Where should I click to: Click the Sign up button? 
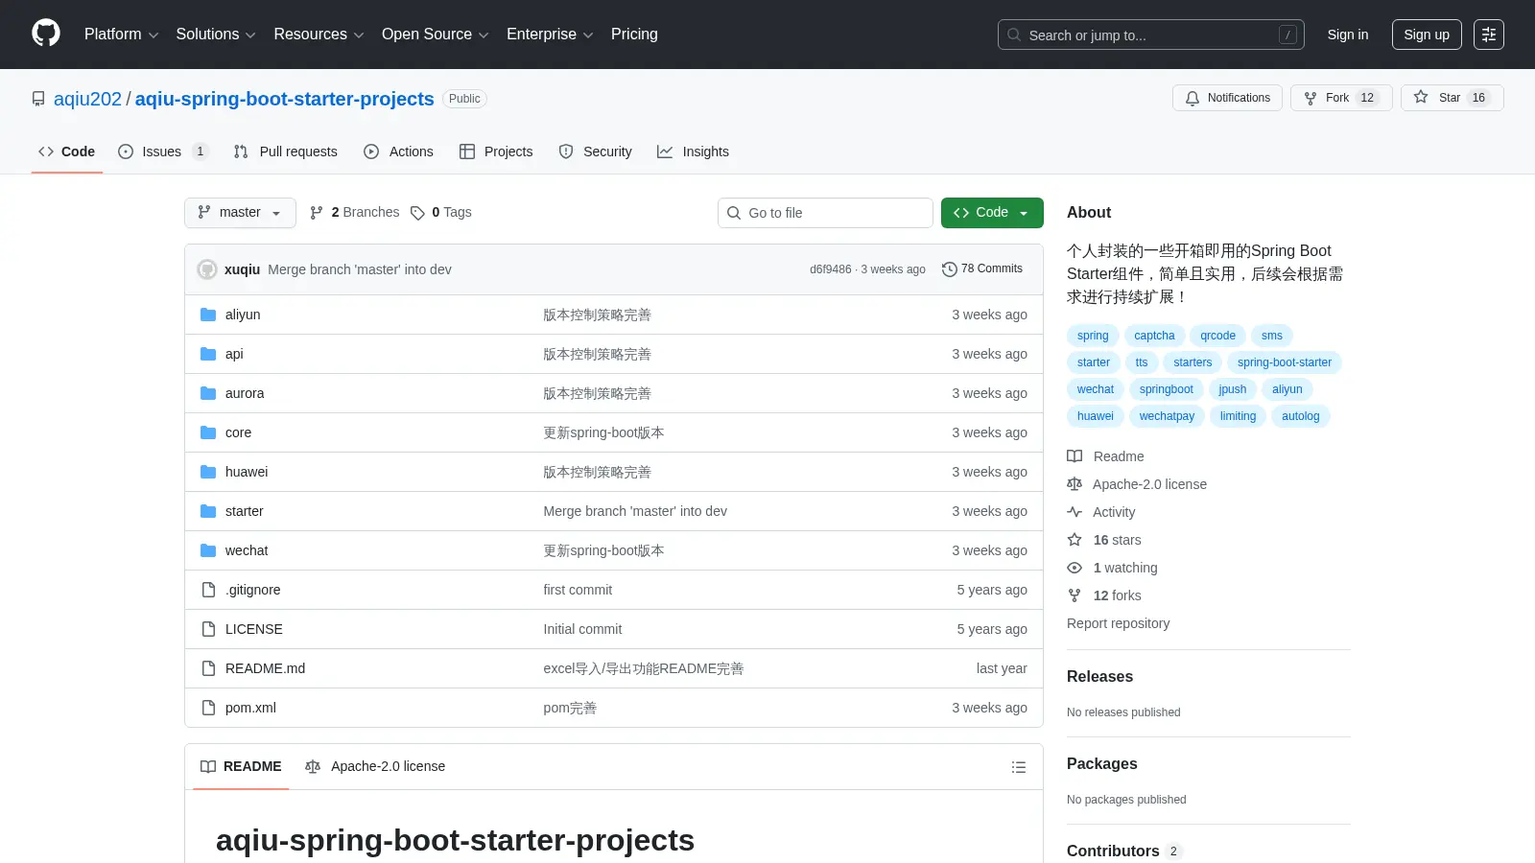1427,35
